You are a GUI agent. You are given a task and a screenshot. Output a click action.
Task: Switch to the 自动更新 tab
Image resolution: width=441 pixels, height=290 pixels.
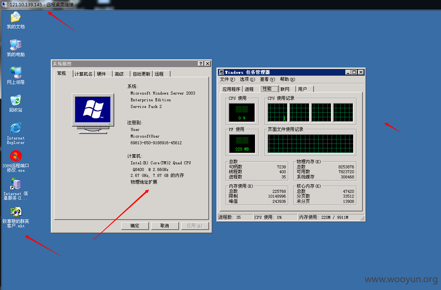142,74
